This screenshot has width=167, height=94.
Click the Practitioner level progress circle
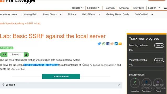click(x=147, y=83)
